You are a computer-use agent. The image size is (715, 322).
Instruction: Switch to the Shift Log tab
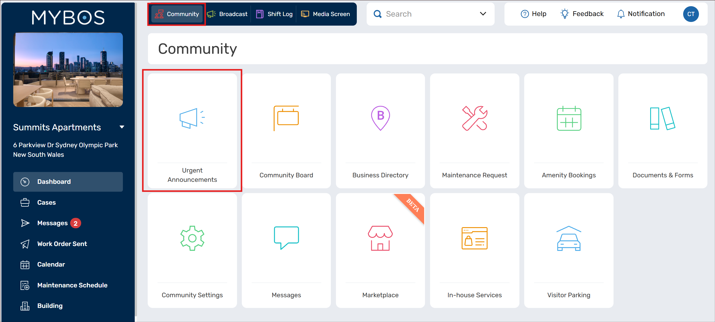[274, 14]
